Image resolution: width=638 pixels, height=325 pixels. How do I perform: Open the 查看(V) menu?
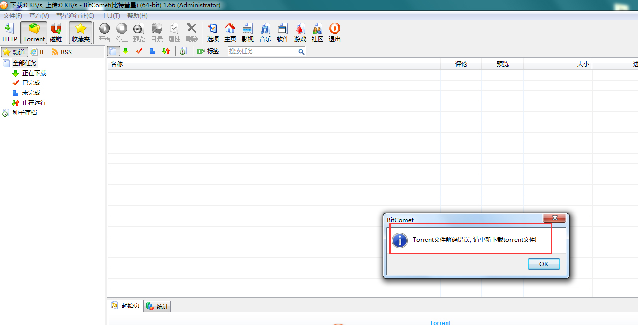[x=39, y=16]
